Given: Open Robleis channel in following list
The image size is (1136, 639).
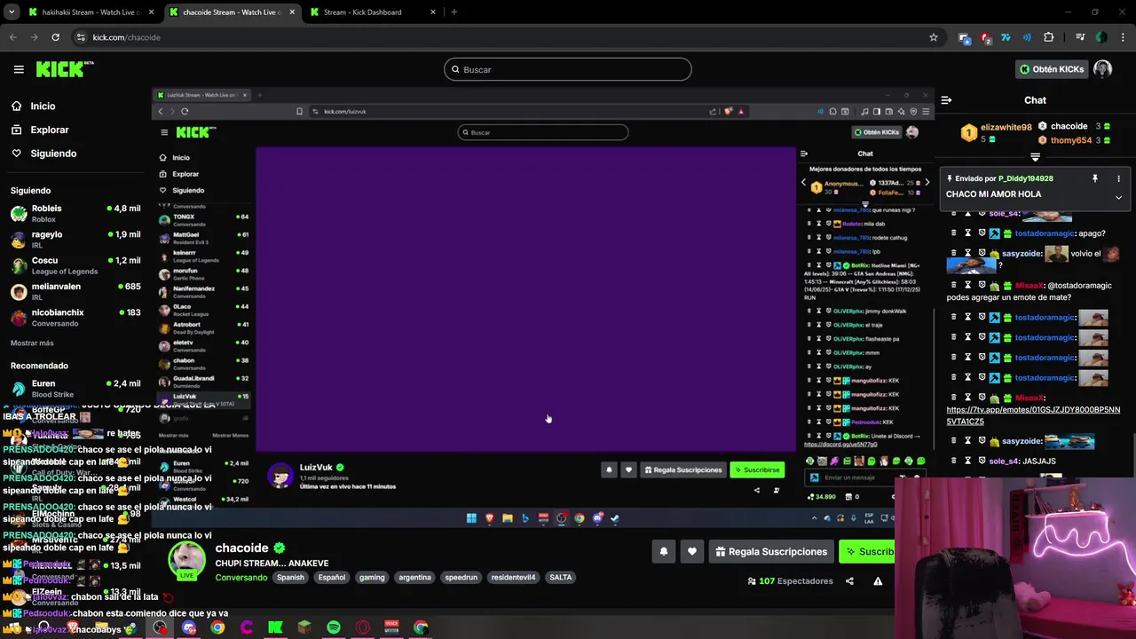Looking at the screenshot, I should point(75,213).
